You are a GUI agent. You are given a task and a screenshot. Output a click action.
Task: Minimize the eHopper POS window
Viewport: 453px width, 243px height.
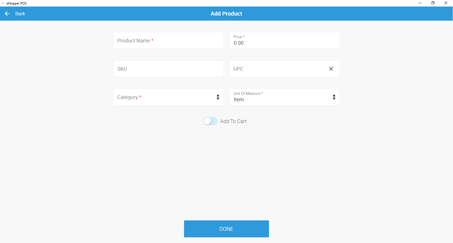pos(420,3)
